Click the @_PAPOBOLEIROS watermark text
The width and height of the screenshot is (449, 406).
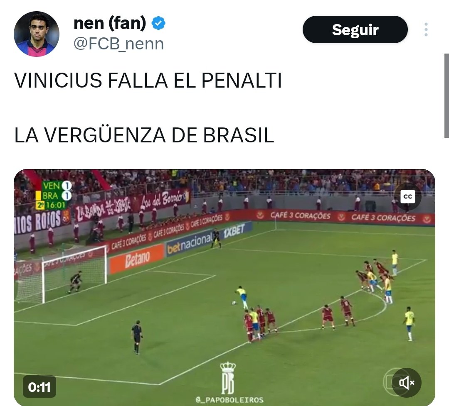[229, 400]
